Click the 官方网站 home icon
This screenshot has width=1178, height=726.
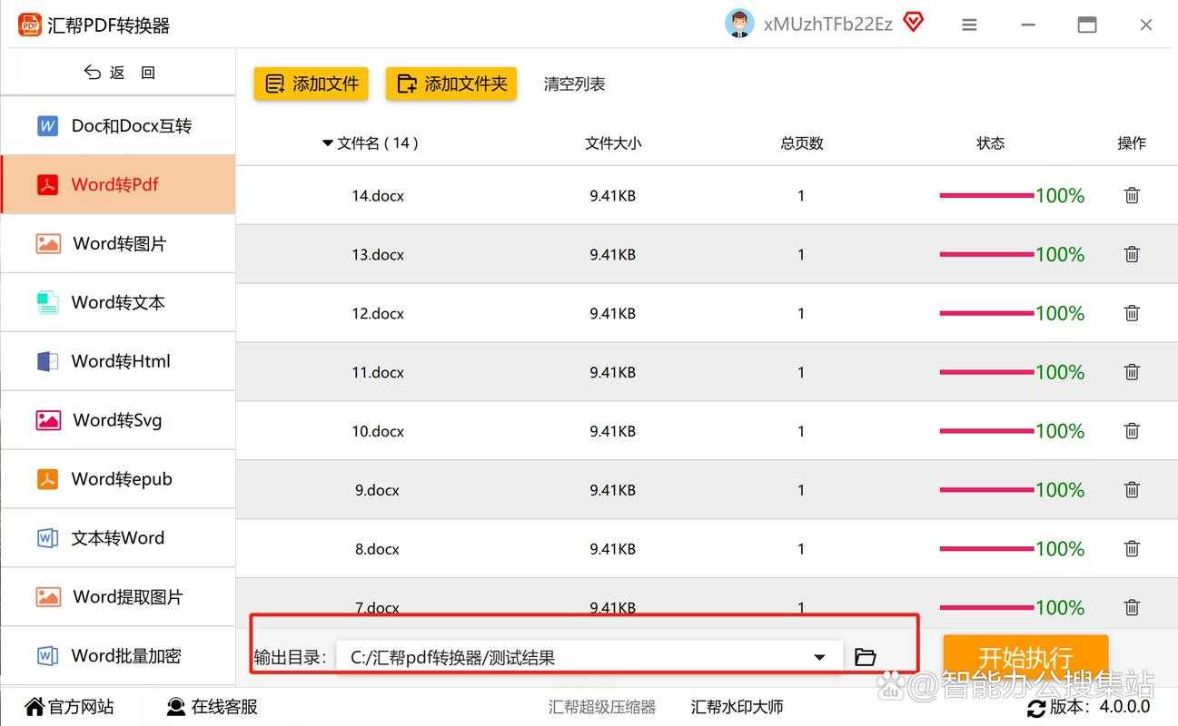35,706
